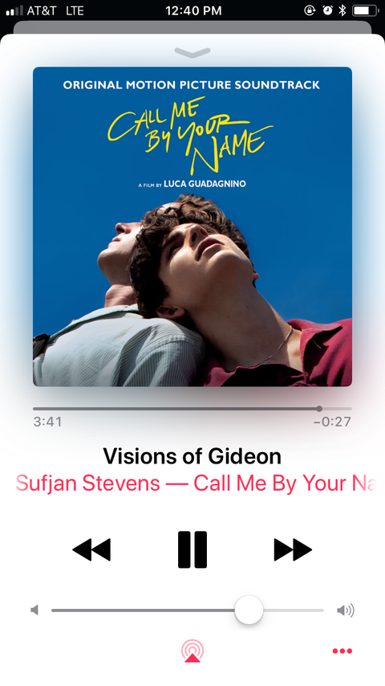Tap the 12:40 PM clock in status bar
The width and height of the screenshot is (385, 686).
(x=193, y=11)
